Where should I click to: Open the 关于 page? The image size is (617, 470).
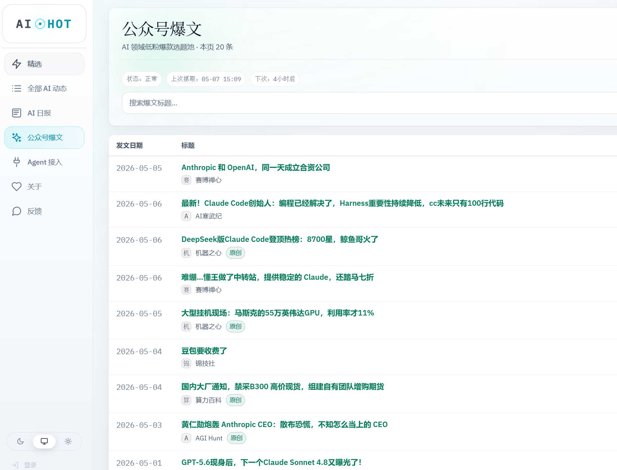[x=44, y=187]
